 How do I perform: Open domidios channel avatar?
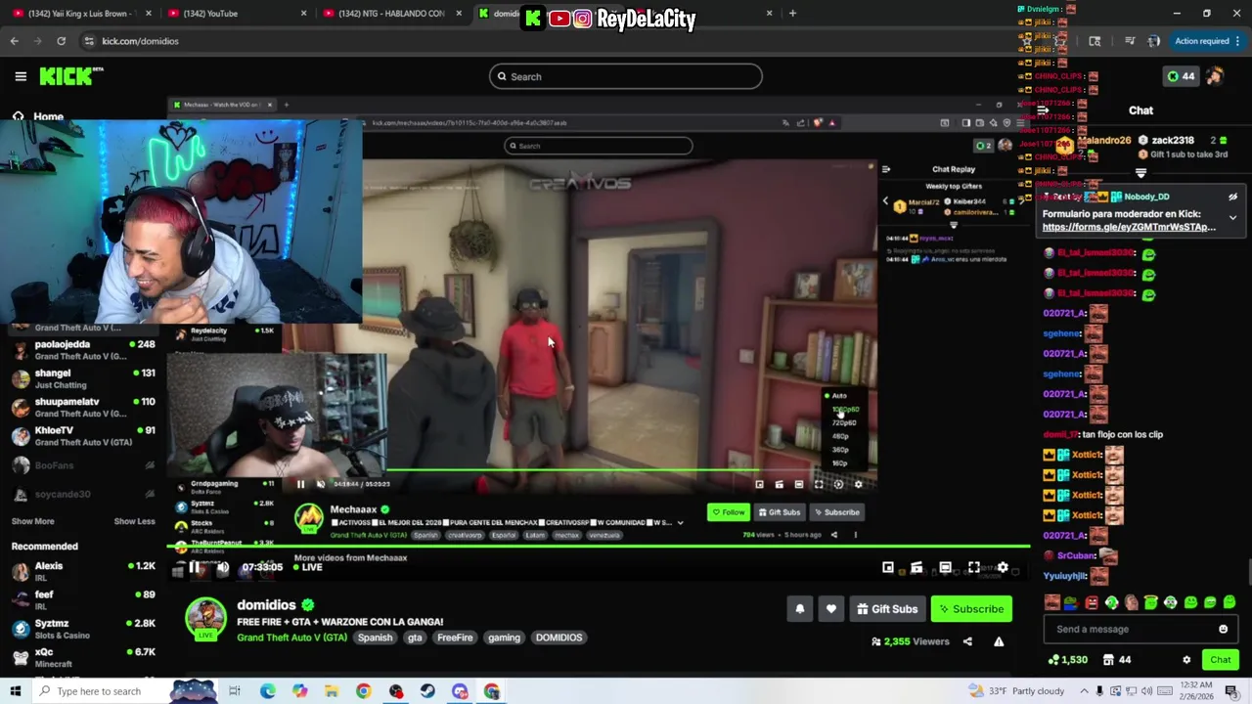tap(205, 618)
